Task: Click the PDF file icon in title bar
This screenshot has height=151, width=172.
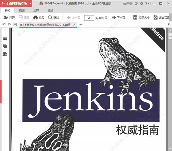Action: tap(41, 3)
